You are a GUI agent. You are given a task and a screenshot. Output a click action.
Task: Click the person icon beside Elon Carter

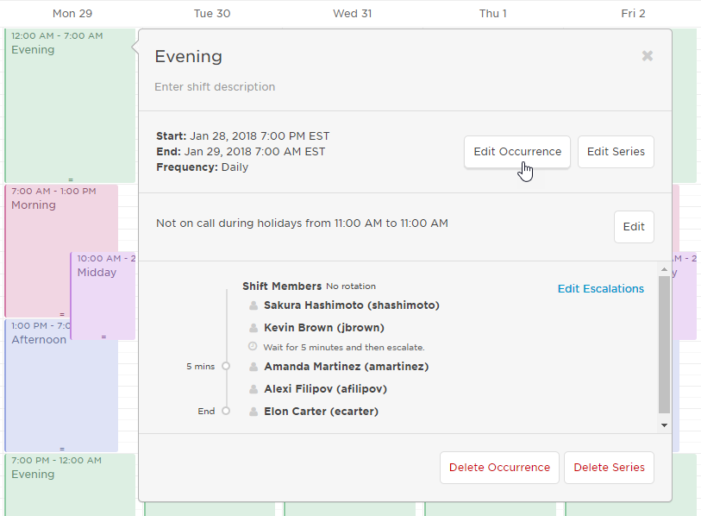click(253, 412)
